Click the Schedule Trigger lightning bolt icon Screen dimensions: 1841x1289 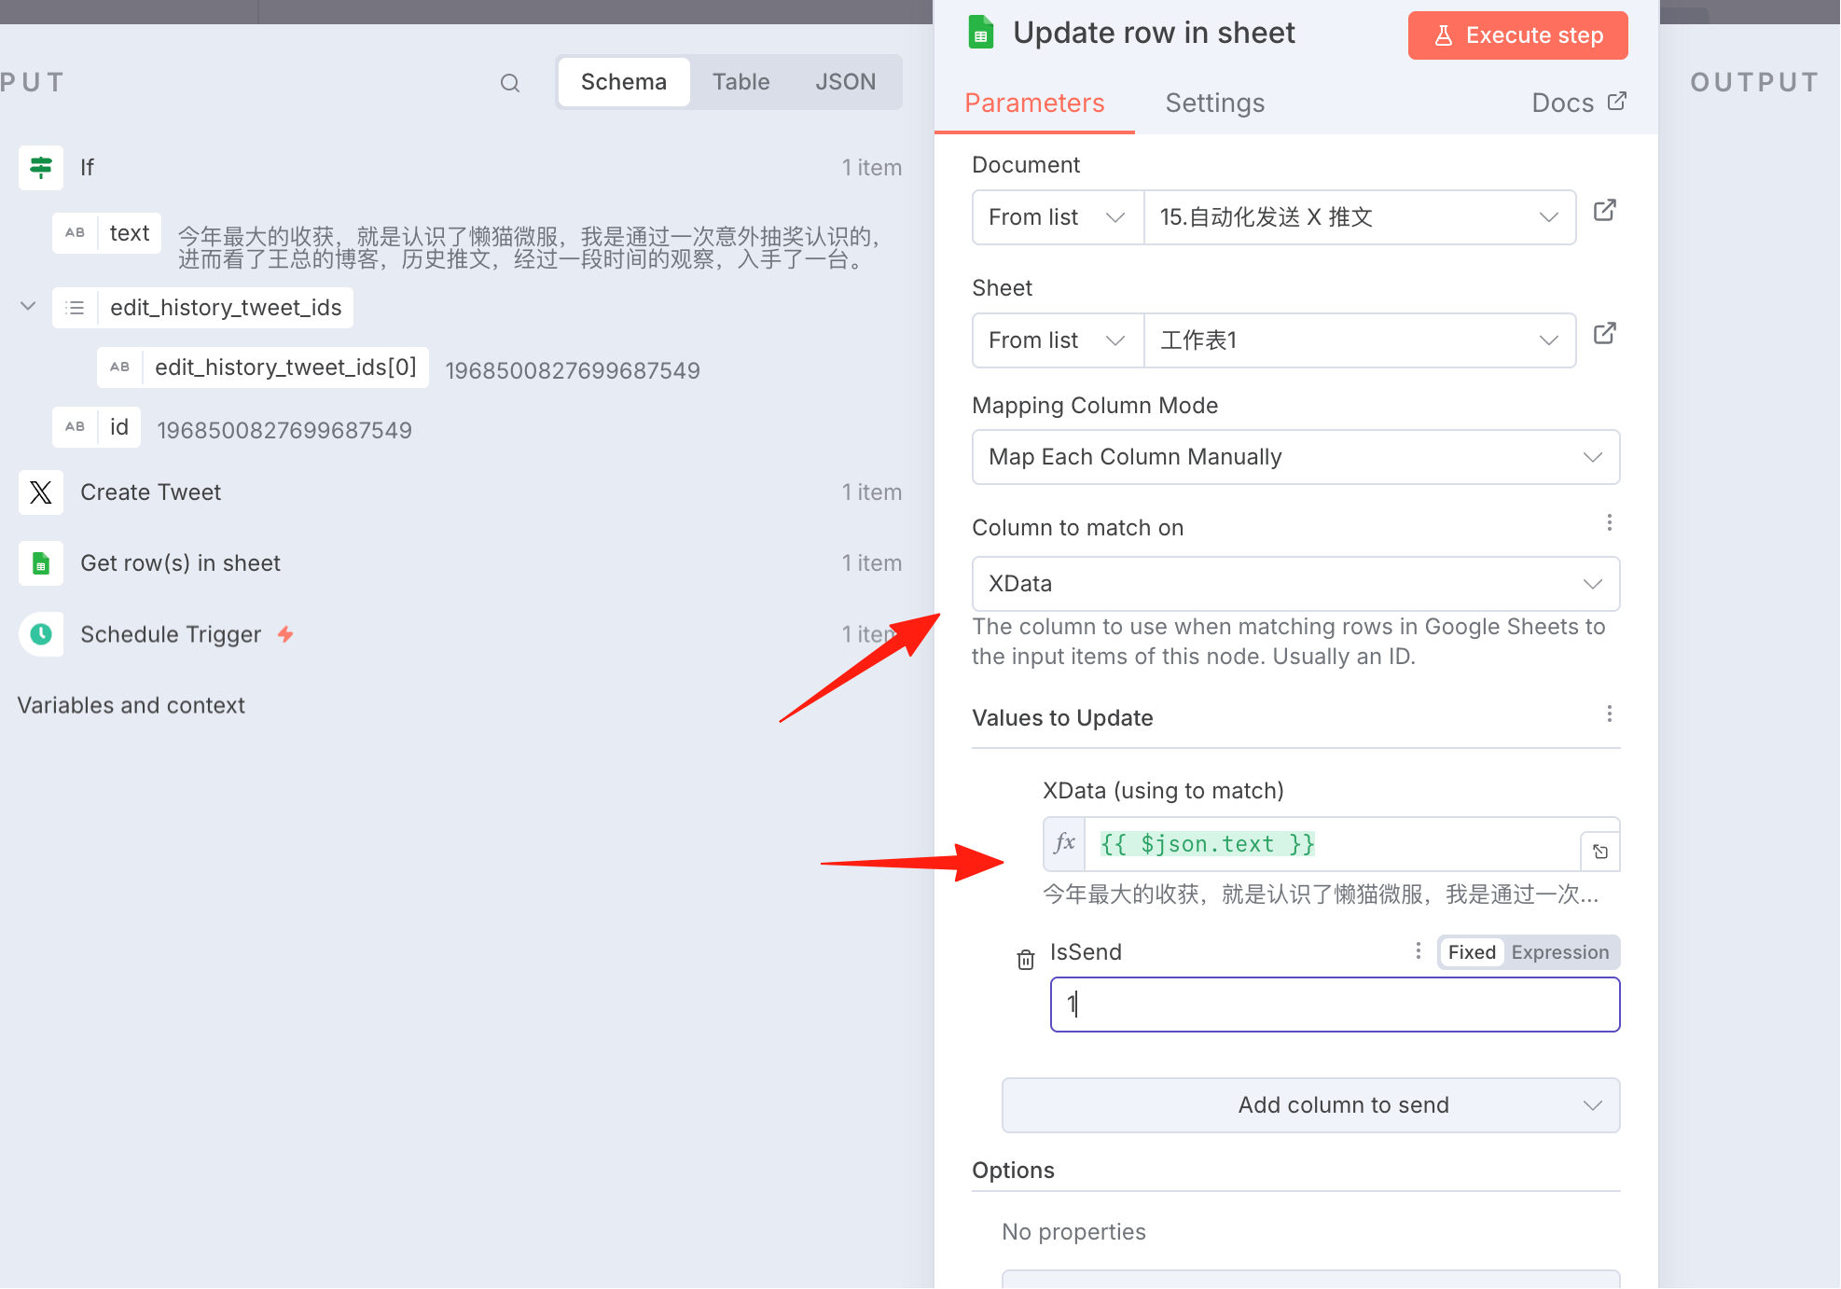(285, 634)
